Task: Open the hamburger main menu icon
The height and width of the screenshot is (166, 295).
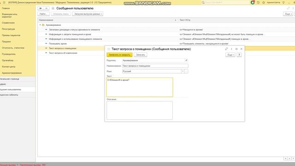Action: [4, 2]
